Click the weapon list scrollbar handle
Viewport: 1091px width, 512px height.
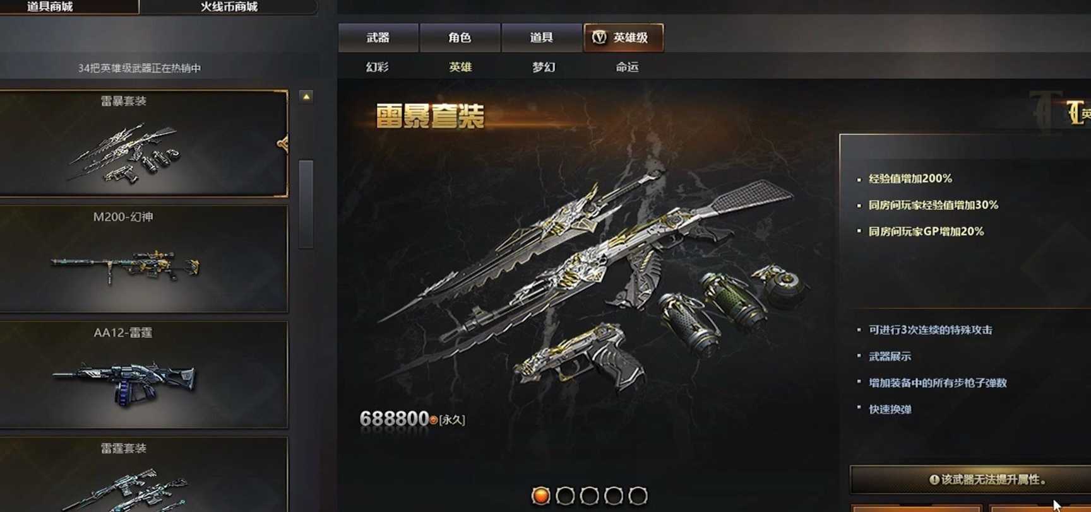coord(306,204)
